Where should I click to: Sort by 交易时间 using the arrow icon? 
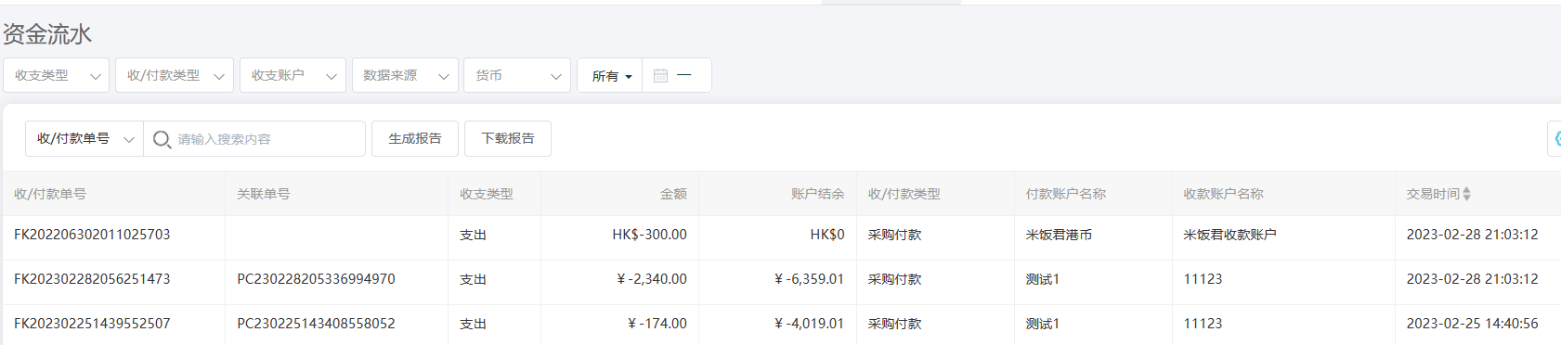pyautogui.click(x=1466, y=194)
